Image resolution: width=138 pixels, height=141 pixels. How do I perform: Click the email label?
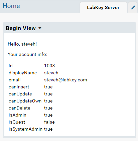(x=15, y=80)
